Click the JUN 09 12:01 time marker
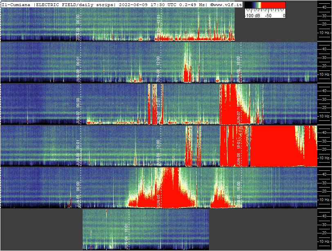This screenshot has height=251, width=332. pos(159,25)
